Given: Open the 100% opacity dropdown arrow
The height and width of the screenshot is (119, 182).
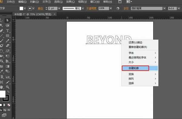Looking at the screenshot, I should point(111,8).
